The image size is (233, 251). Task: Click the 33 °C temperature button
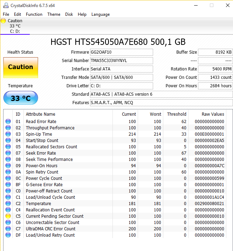tap(20, 98)
